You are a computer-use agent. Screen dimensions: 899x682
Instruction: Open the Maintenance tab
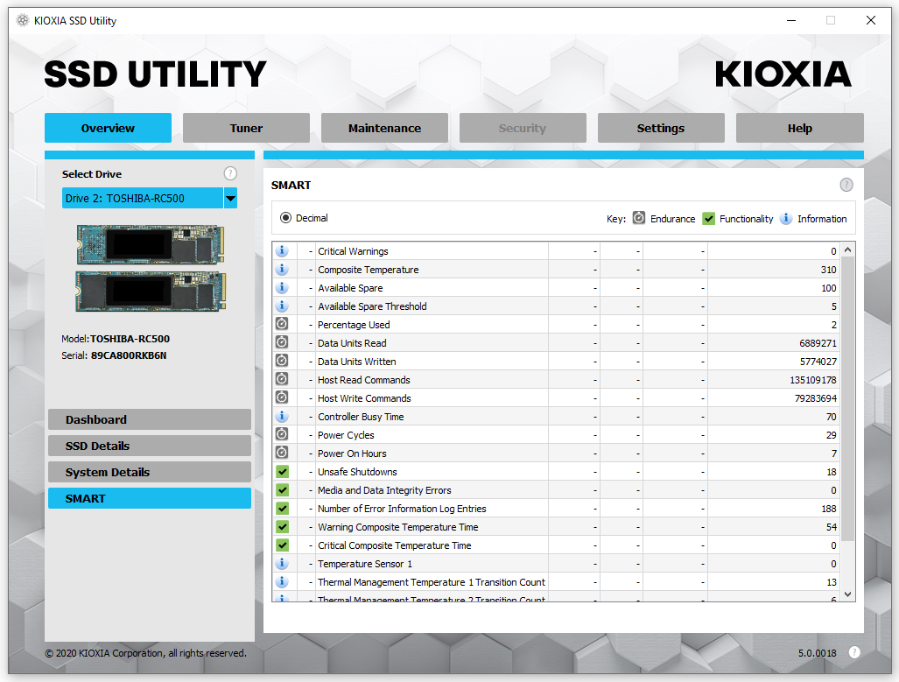click(x=384, y=128)
